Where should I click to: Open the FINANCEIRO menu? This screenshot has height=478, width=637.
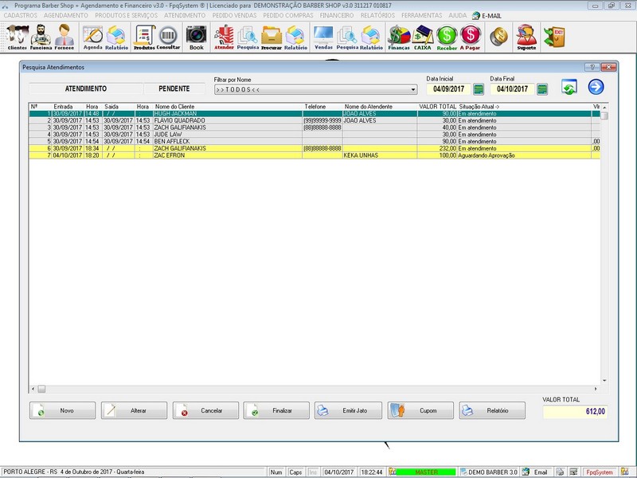pos(337,15)
